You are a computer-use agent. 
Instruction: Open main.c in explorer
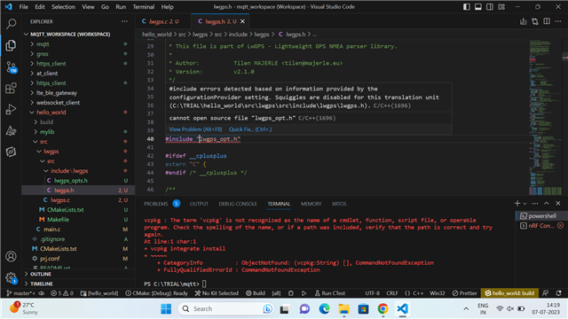51,230
